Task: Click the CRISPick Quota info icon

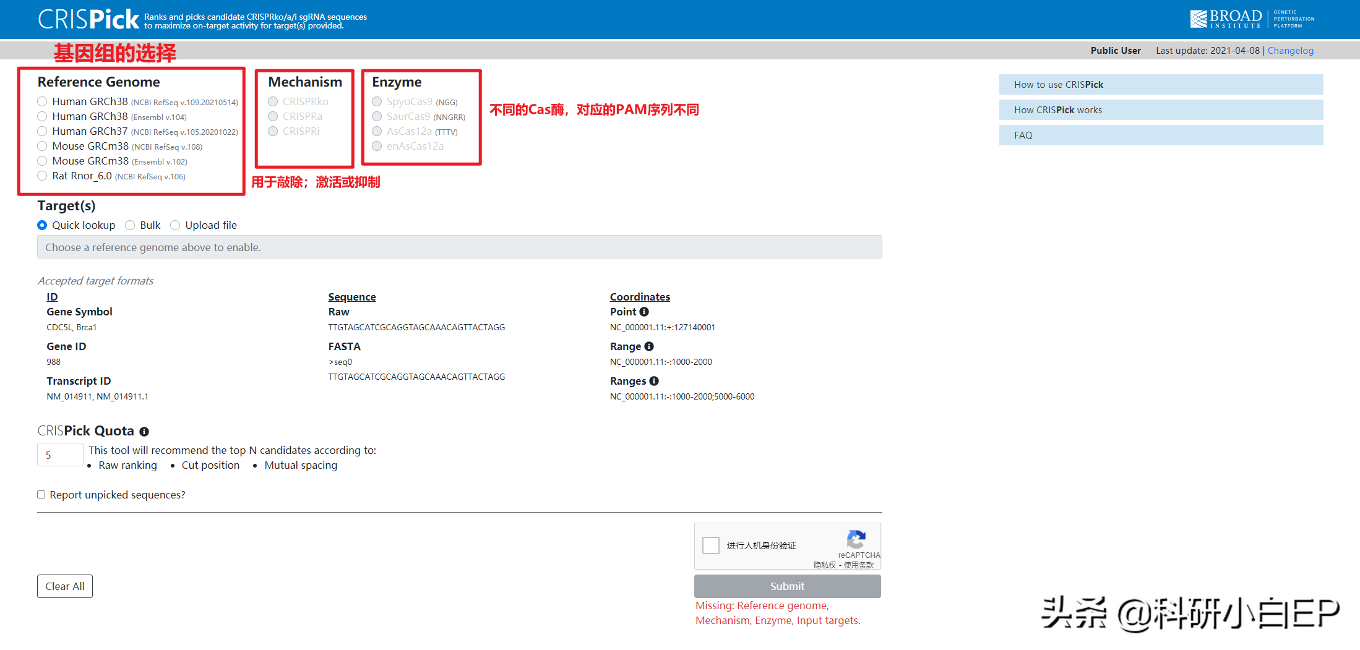Action: point(144,432)
